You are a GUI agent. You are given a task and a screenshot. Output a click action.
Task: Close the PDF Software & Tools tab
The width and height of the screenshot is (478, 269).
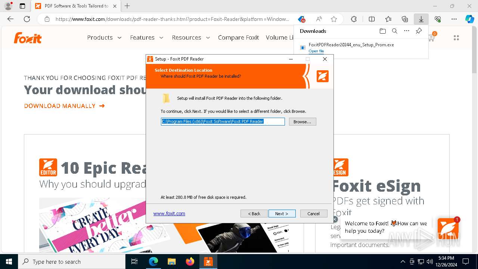pyautogui.click(x=115, y=6)
